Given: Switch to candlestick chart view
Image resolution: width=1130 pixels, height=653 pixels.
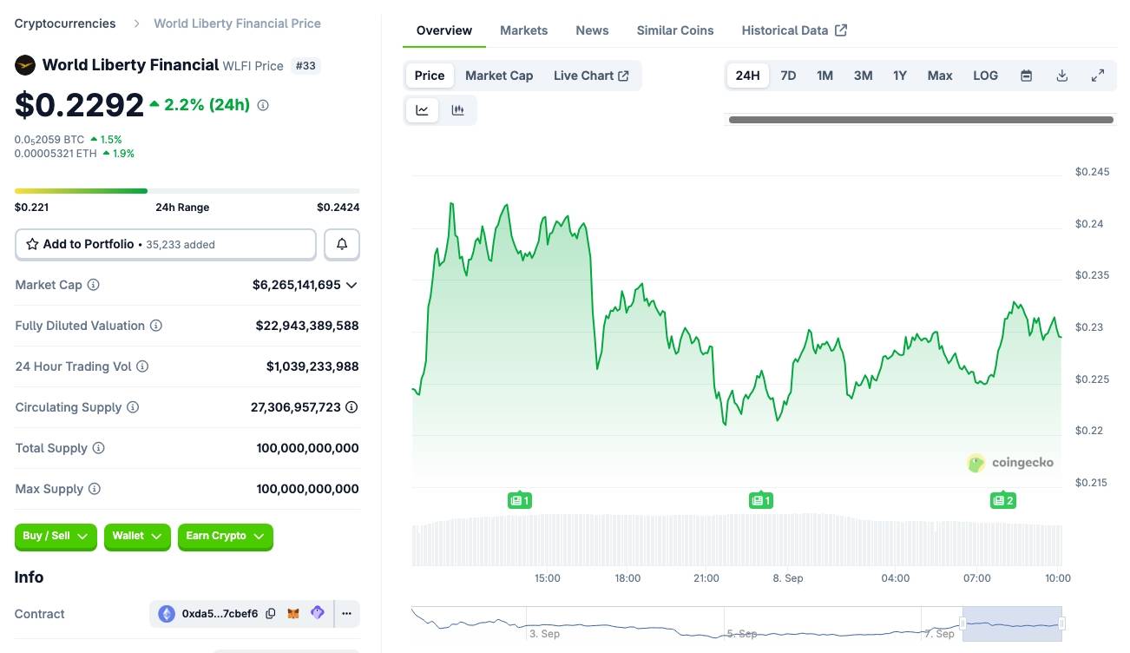Looking at the screenshot, I should 458,110.
